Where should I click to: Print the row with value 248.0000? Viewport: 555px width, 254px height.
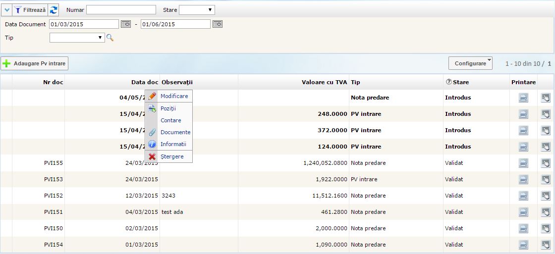pos(523,114)
